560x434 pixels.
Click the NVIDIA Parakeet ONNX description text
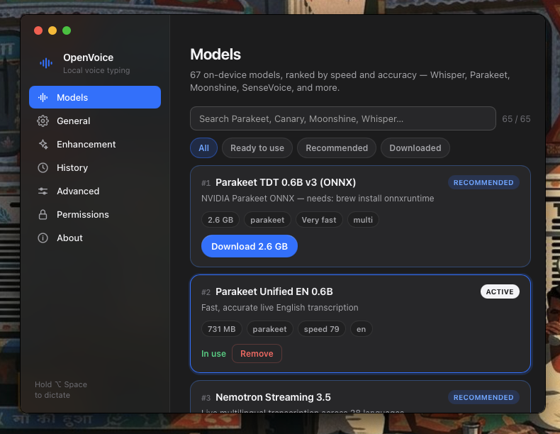pos(318,199)
